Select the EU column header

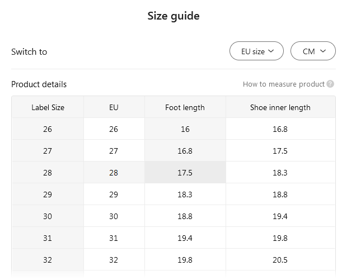click(114, 107)
